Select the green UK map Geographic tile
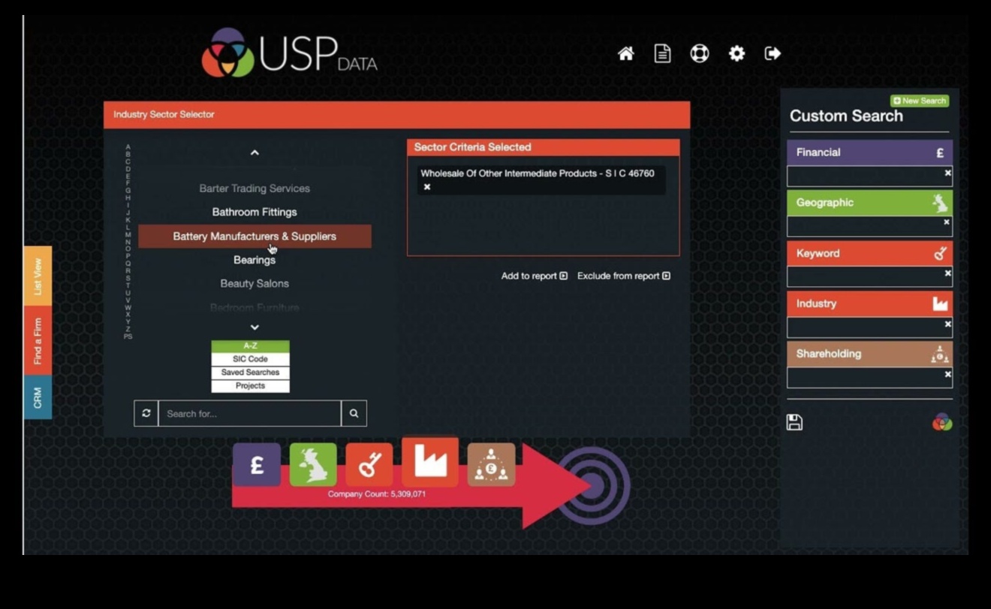The width and height of the screenshot is (991, 609). 313,465
